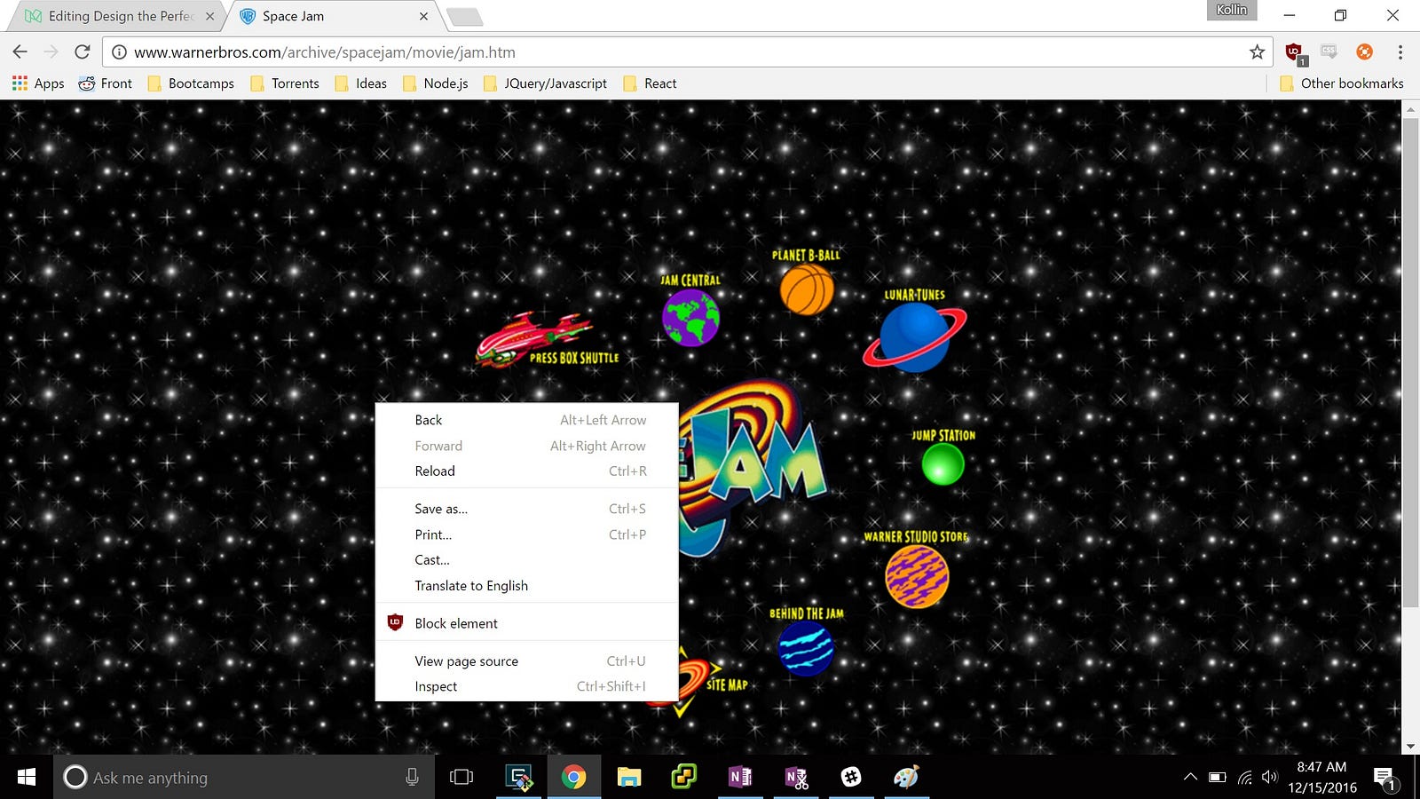This screenshot has width=1420, height=799.
Task: Open the Chrome three-dot menu
Action: tap(1400, 52)
